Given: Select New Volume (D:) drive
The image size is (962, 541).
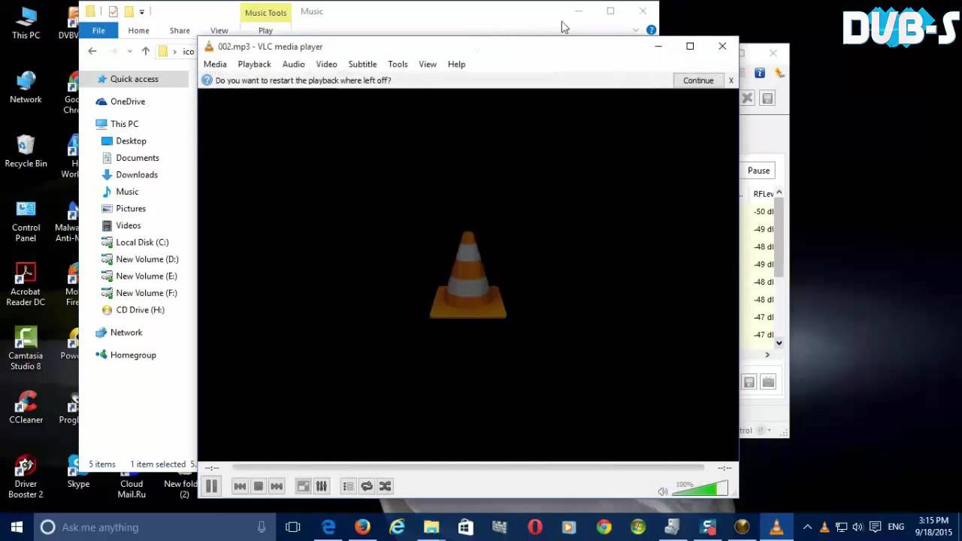Looking at the screenshot, I should [x=147, y=259].
